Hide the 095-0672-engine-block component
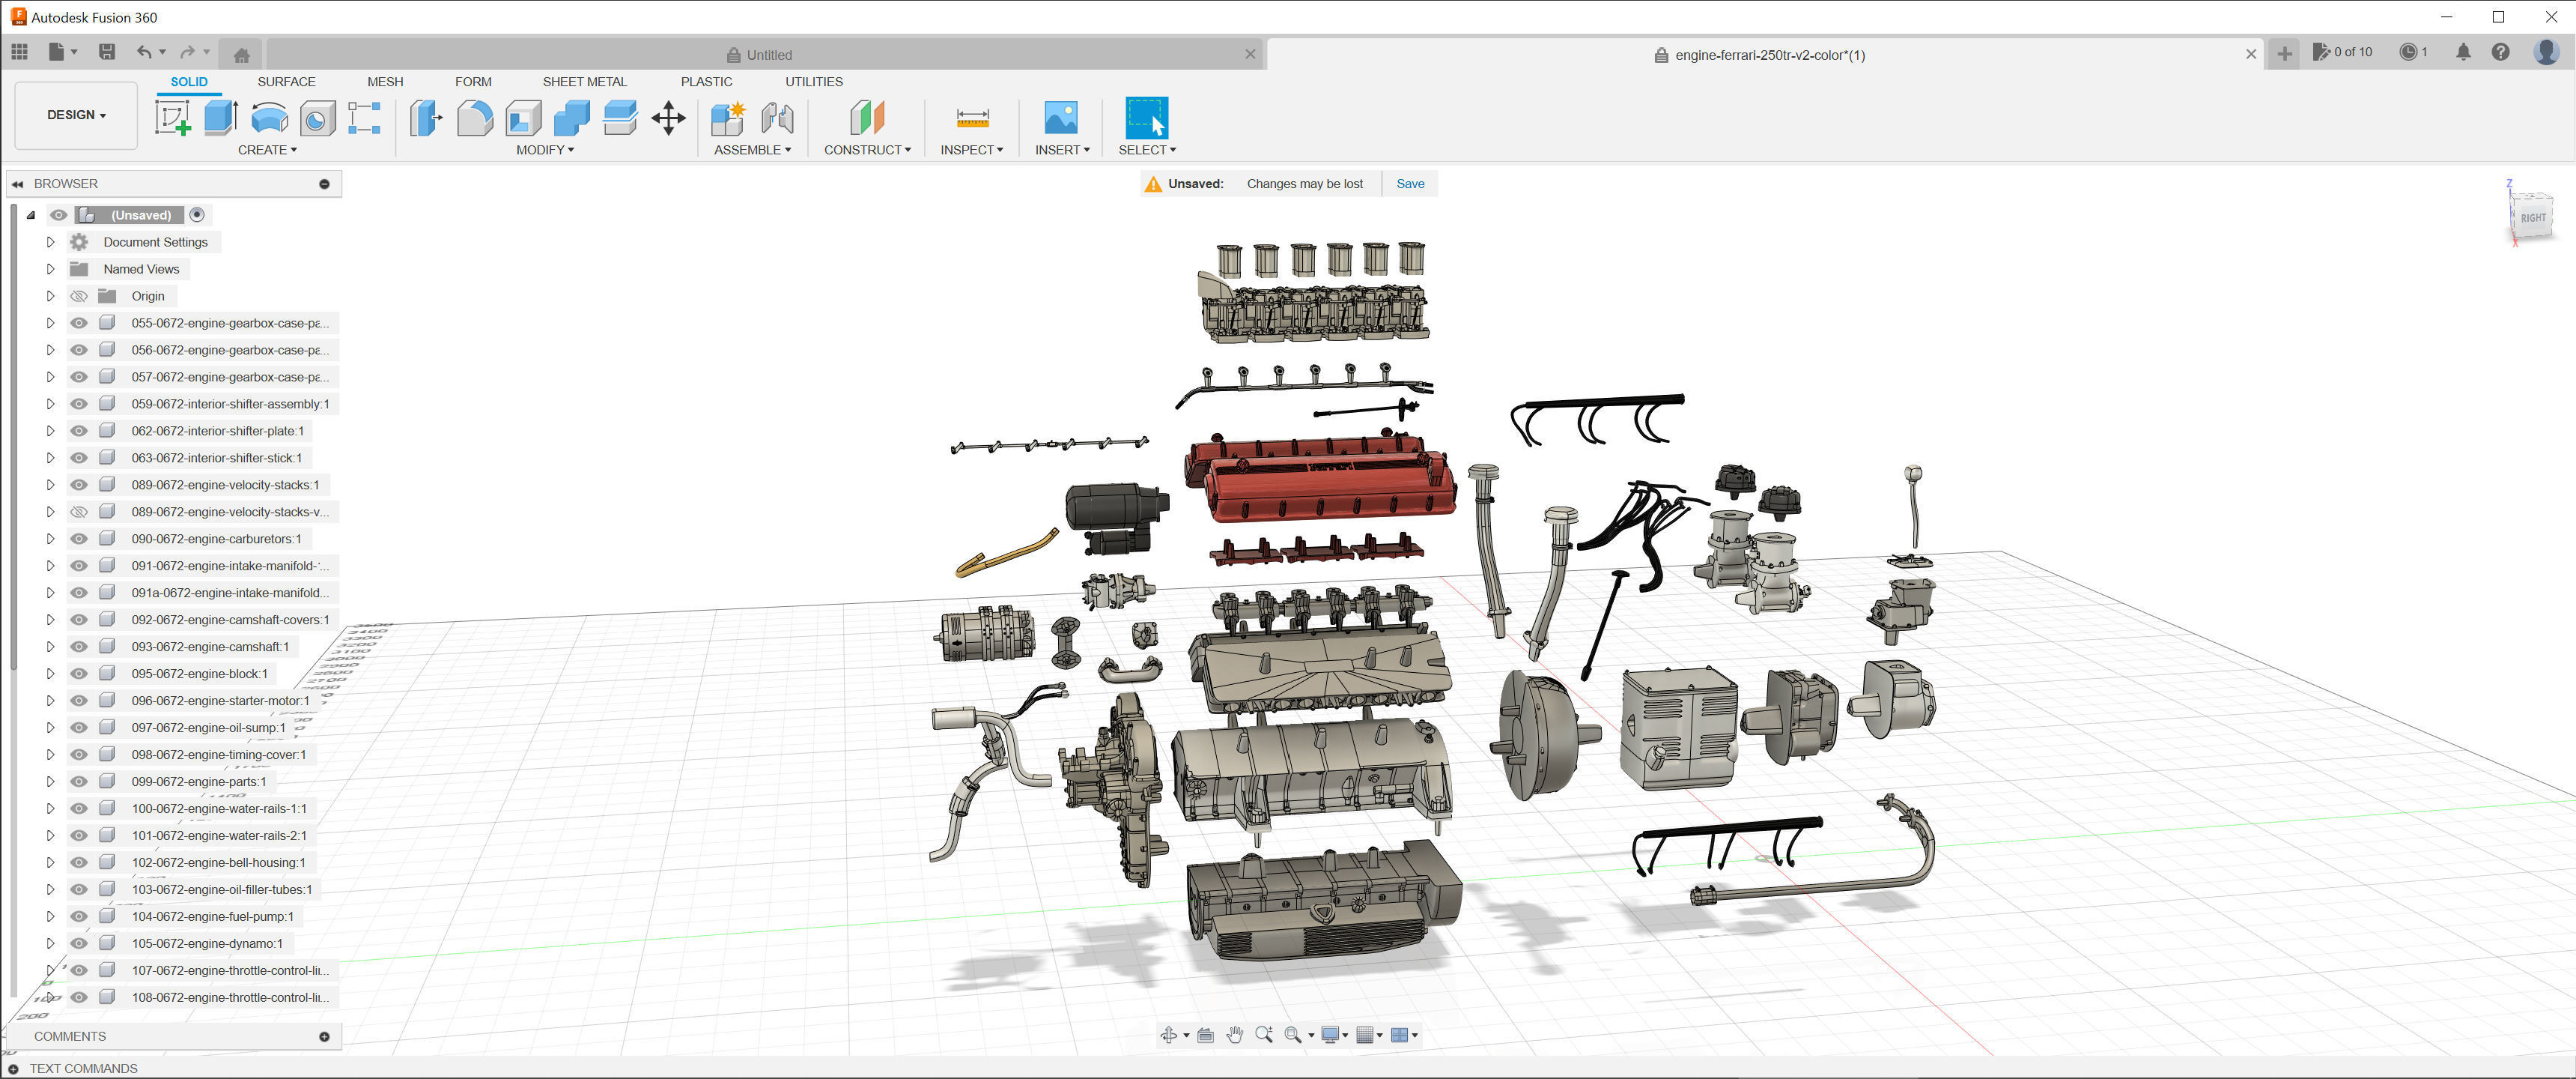Screen dimensions: 2576x1079 79,674
